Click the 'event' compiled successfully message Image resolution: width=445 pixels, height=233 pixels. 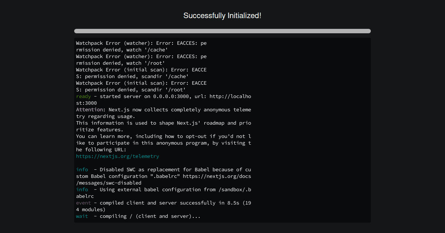pyautogui.click(x=163, y=203)
